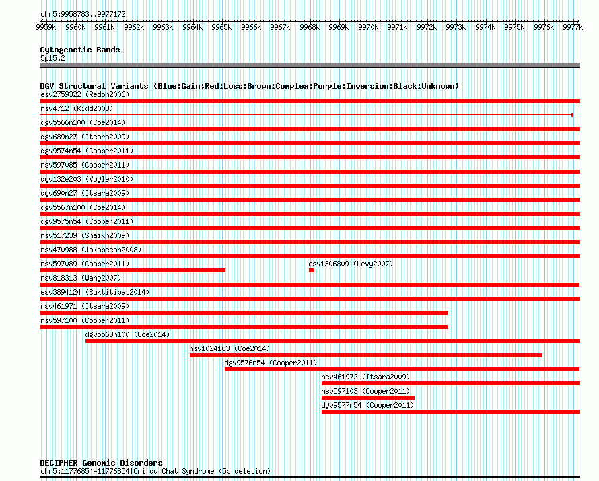The height and width of the screenshot is (481, 599).
Task: Click dgv5568n100 (Coe2014) variant label
Action: pyautogui.click(x=127, y=334)
